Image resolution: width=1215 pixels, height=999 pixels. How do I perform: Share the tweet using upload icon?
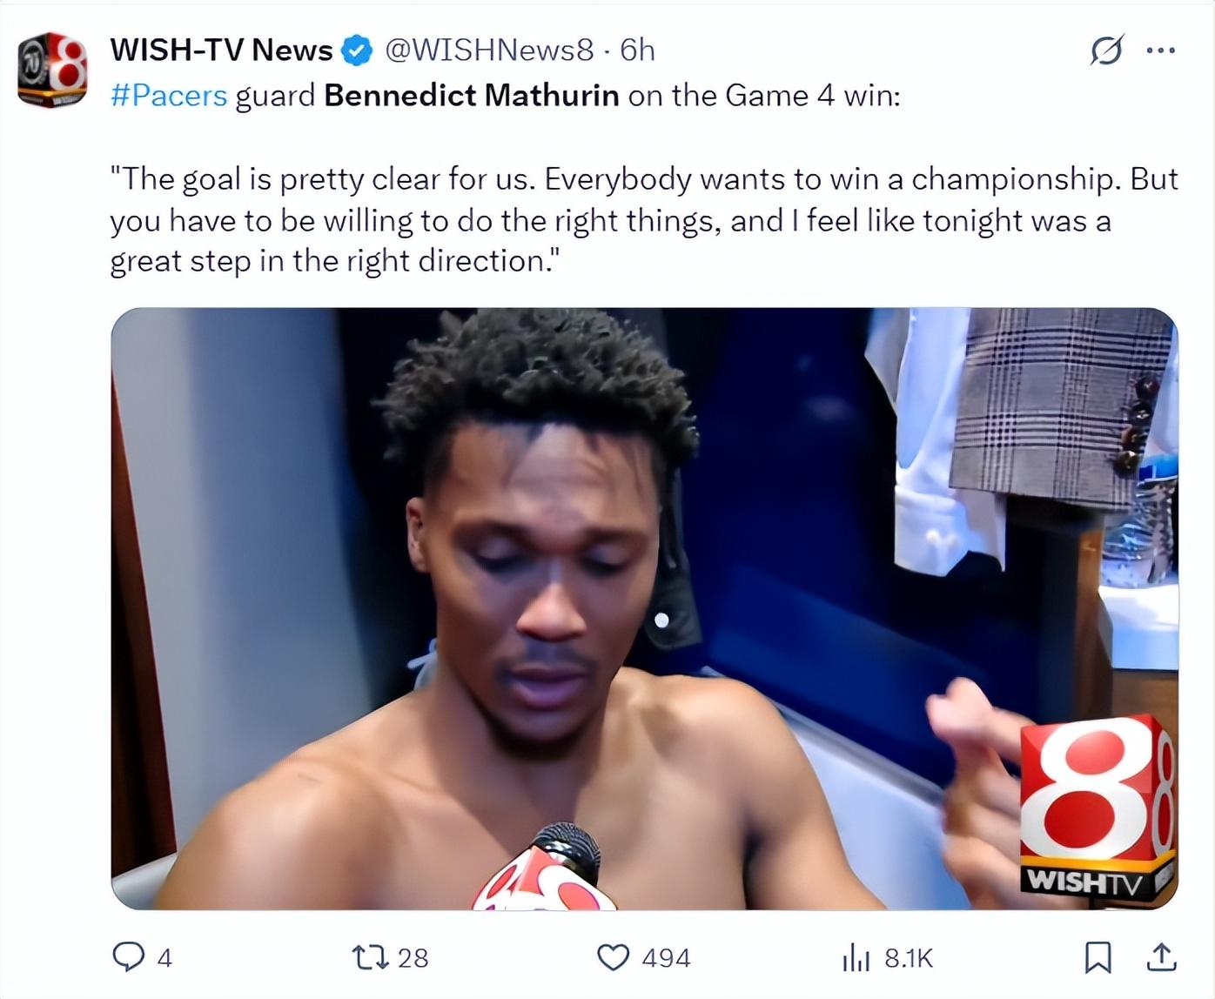pos(1161,957)
